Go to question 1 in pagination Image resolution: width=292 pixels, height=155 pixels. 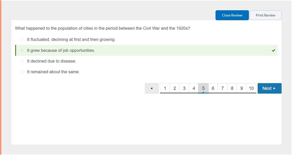click(x=165, y=88)
